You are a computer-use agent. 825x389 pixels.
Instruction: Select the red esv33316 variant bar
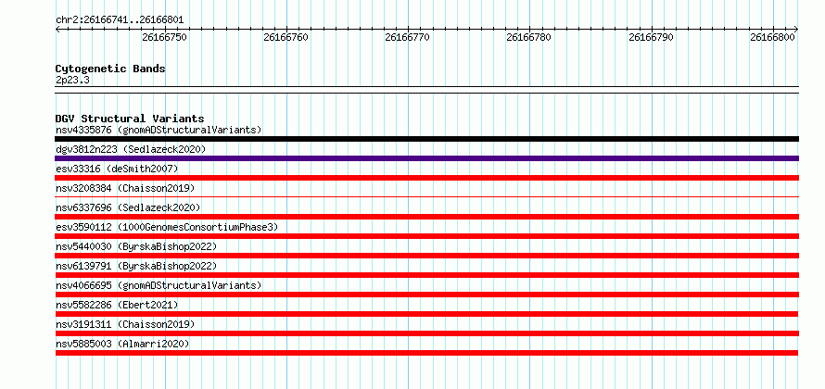pos(426,178)
